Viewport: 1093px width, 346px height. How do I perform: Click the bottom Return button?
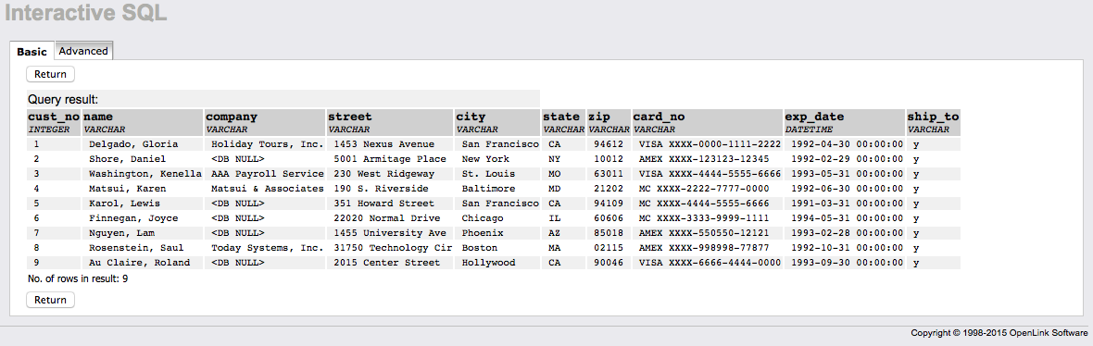(x=50, y=300)
